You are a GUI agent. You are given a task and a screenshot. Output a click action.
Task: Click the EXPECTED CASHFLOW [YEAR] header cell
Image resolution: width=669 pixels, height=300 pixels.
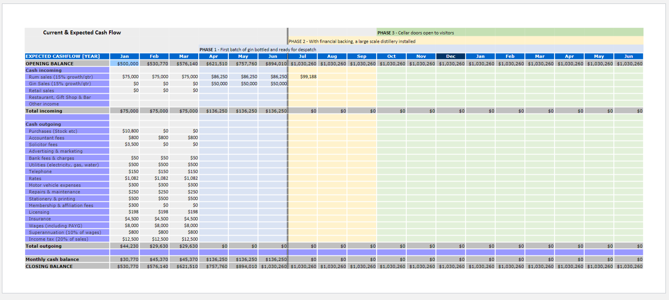point(63,56)
